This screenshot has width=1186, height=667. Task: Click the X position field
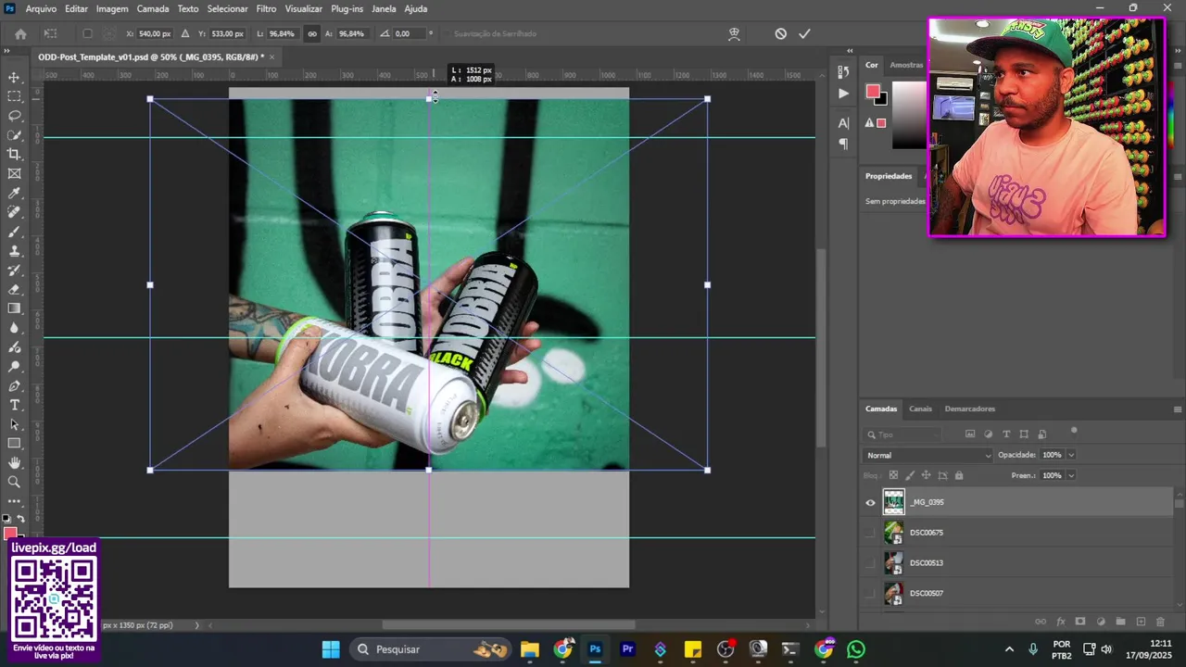pos(155,34)
